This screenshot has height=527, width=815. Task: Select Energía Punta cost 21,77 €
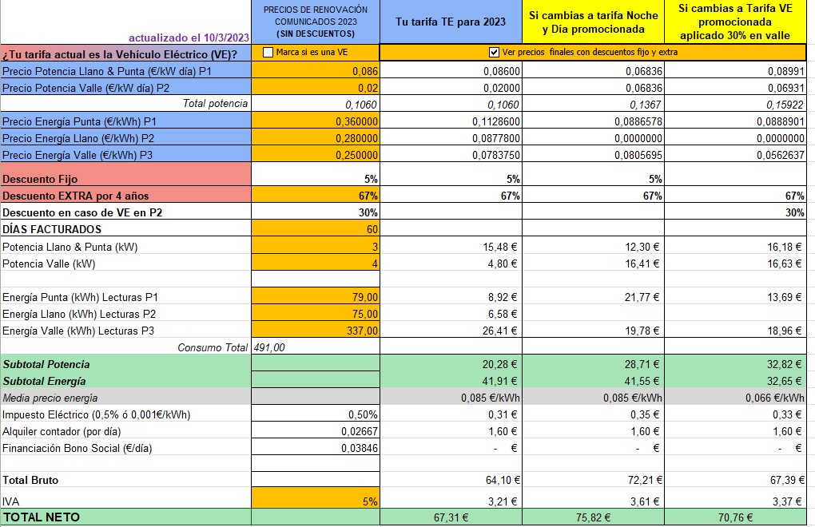[x=642, y=296]
